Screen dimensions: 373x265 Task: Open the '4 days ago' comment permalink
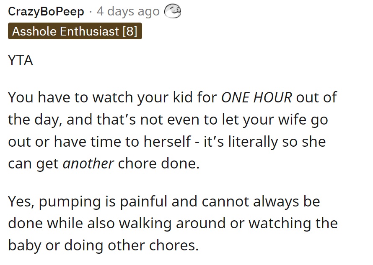pyautogui.click(x=128, y=11)
